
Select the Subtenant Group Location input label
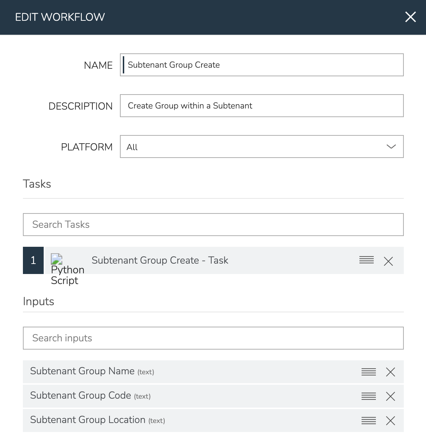click(x=88, y=420)
